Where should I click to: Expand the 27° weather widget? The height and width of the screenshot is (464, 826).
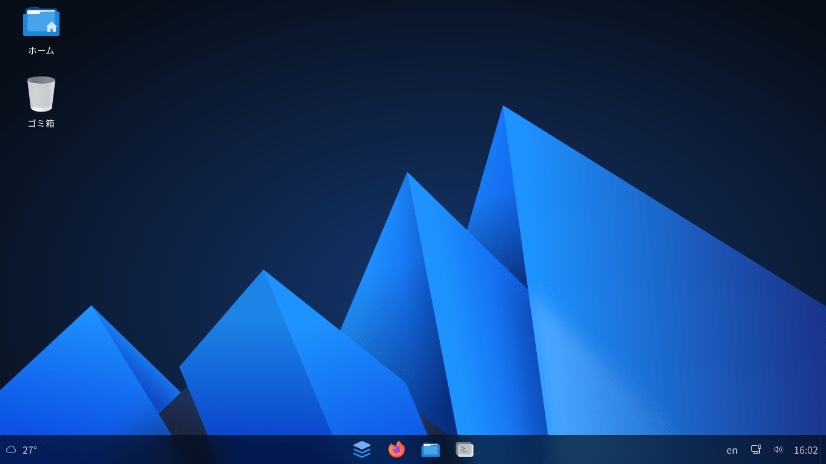click(30, 450)
